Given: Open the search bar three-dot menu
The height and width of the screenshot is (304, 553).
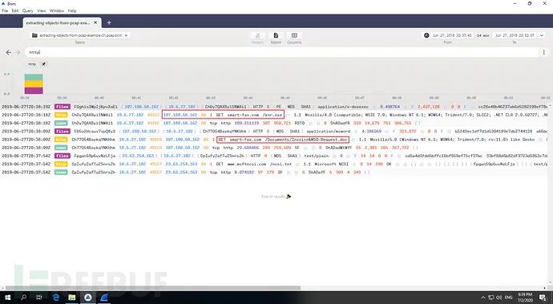Looking at the screenshot, I should click(543, 52).
